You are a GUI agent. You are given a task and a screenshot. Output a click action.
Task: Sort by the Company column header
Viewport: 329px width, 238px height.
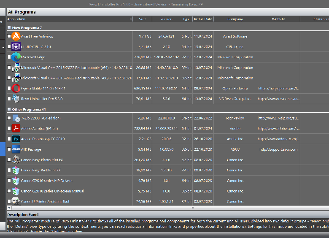click(235, 19)
